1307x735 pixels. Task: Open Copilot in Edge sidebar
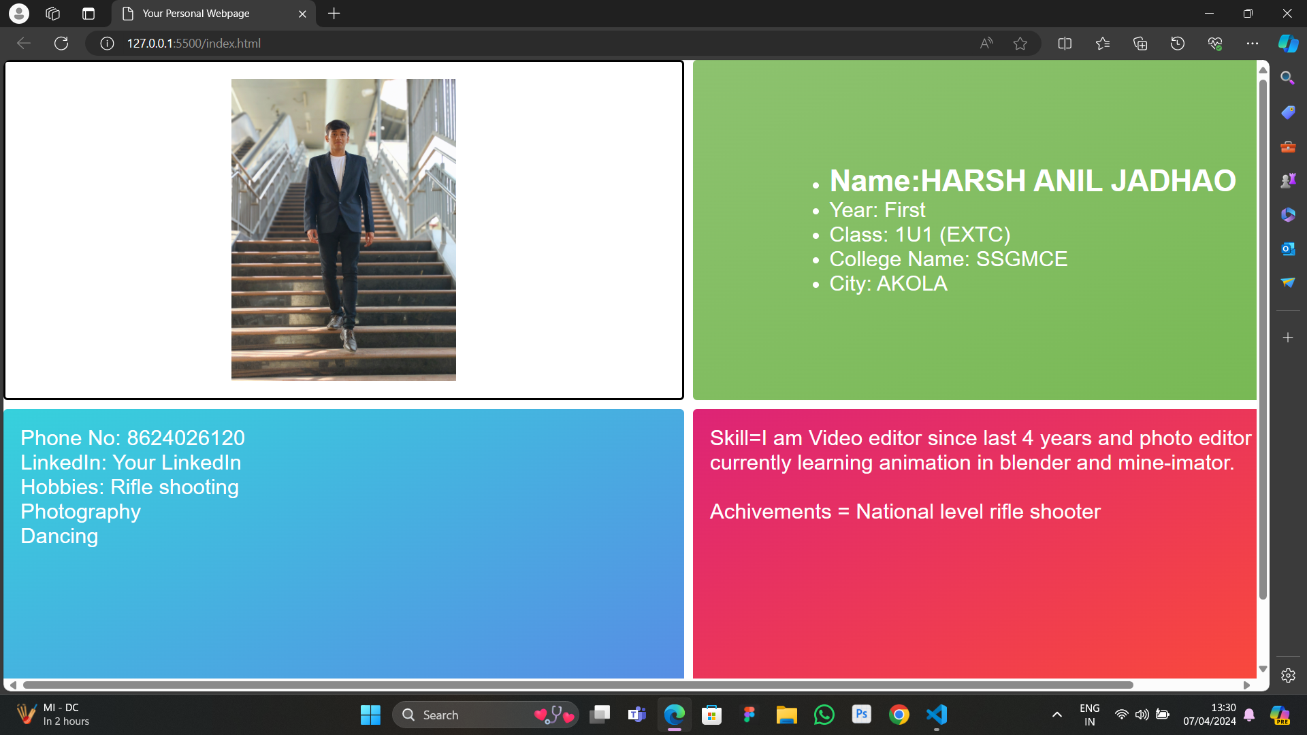tap(1288, 44)
